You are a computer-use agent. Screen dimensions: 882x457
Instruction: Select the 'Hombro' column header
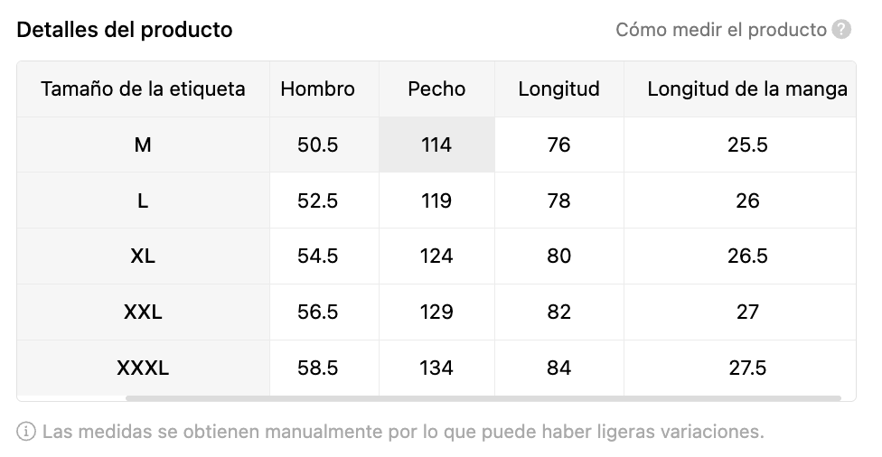coord(317,89)
